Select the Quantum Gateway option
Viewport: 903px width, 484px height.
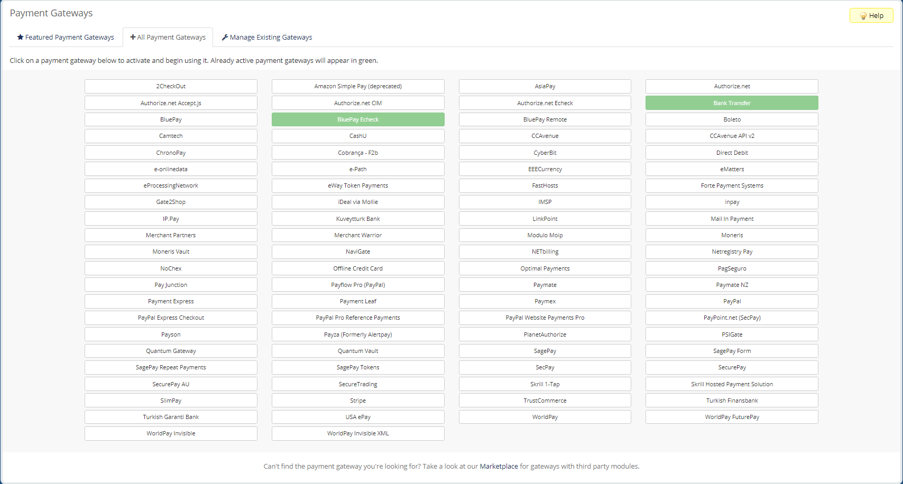pyautogui.click(x=171, y=351)
